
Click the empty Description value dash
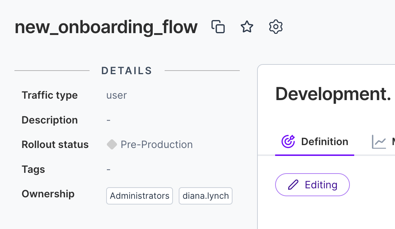click(x=108, y=120)
